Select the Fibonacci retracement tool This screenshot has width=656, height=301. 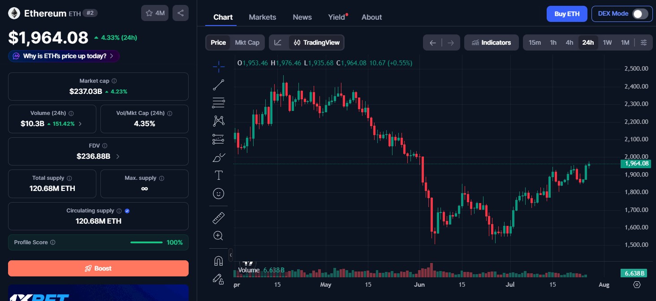pyautogui.click(x=218, y=102)
